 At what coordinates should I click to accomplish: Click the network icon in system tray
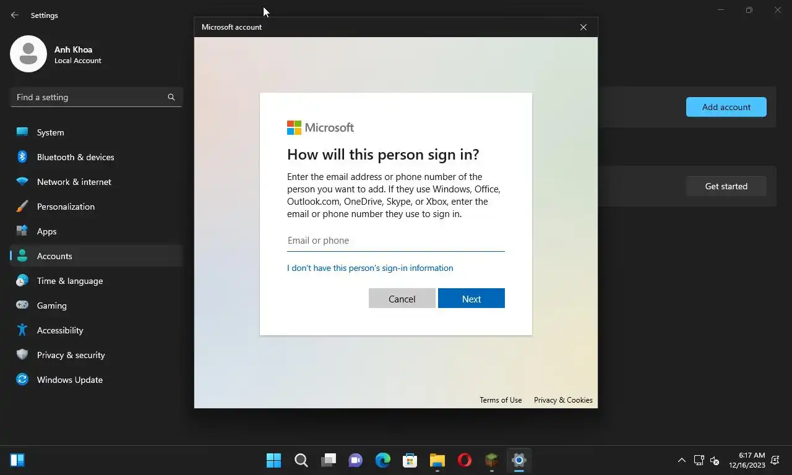coord(699,460)
